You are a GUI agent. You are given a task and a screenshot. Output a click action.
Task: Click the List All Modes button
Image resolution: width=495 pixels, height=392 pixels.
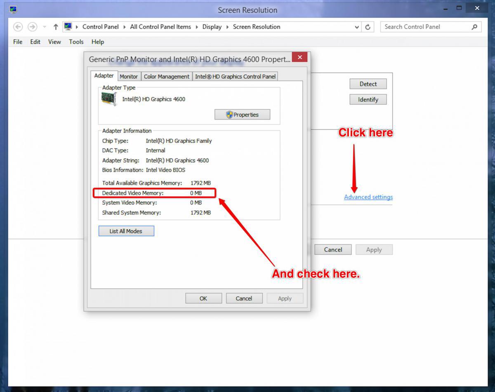126,231
